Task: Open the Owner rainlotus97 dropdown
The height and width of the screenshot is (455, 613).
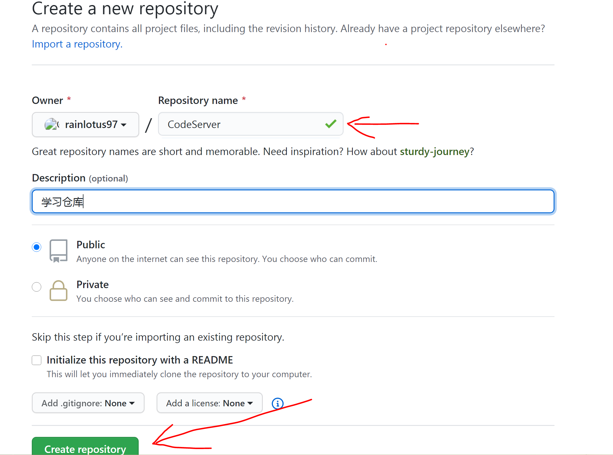Action: pos(85,124)
